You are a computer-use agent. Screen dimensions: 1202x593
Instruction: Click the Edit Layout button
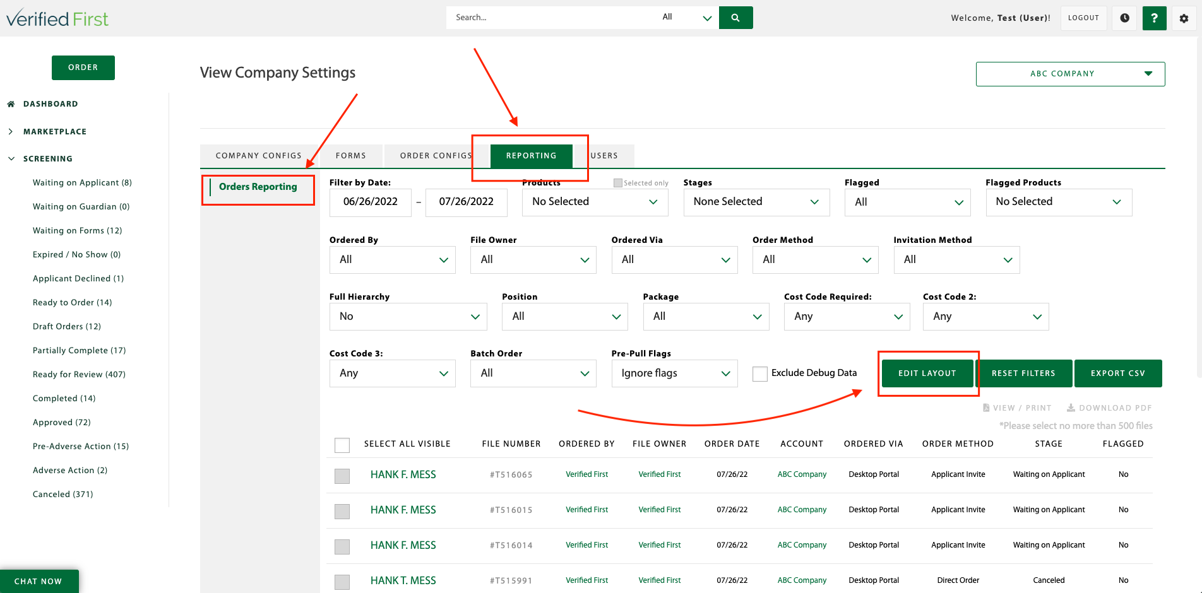tap(927, 373)
